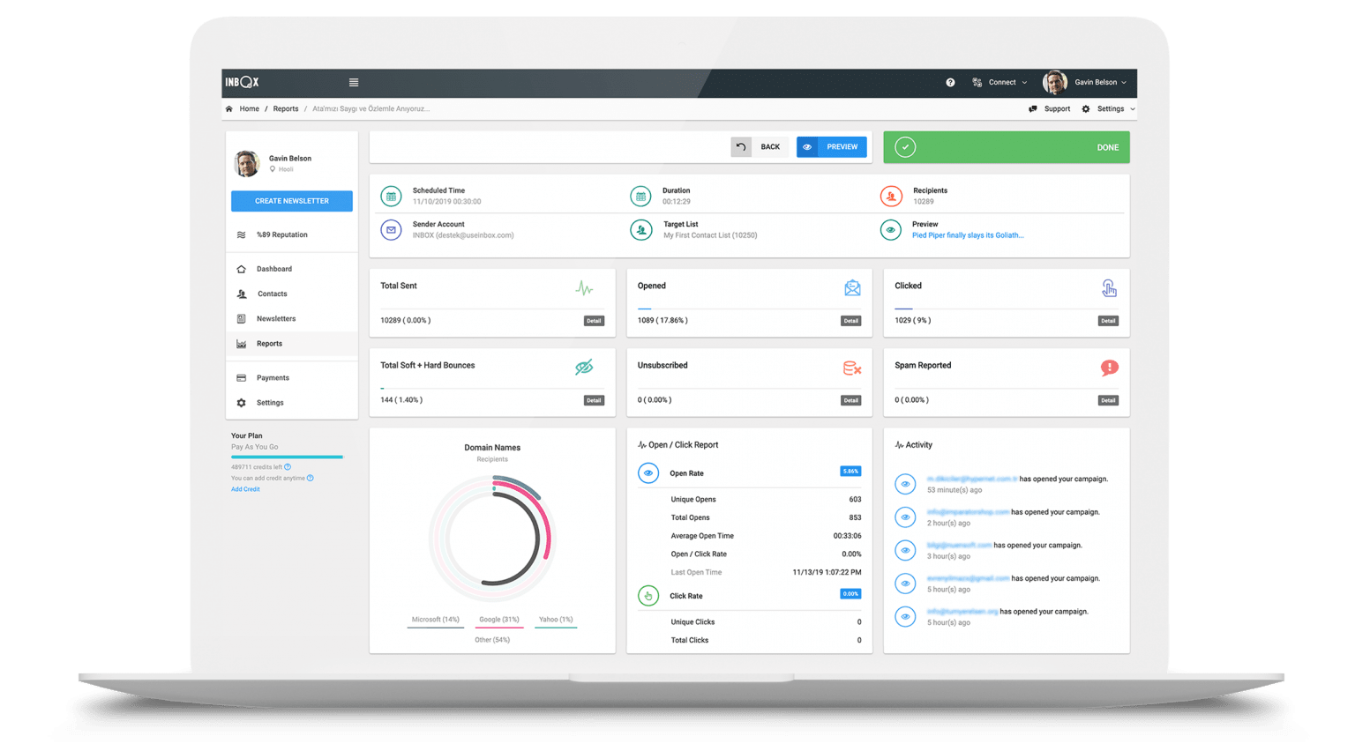Click the Bounces crossed-eye icon
Image resolution: width=1355 pixels, height=751 pixels.
coord(584,368)
